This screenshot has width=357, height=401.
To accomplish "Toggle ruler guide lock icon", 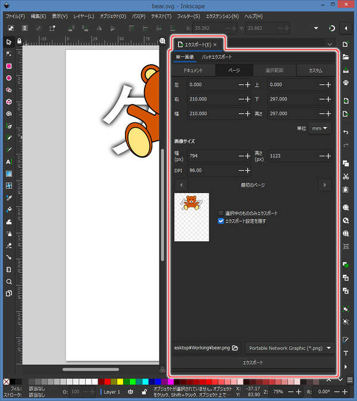I will [x=19, y=41].
